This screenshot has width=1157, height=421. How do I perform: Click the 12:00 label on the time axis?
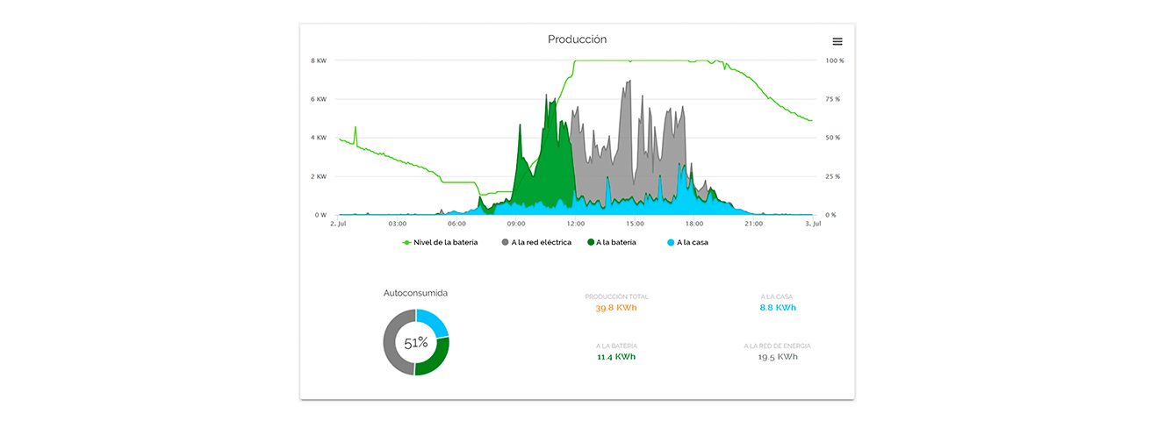point(576,224)
